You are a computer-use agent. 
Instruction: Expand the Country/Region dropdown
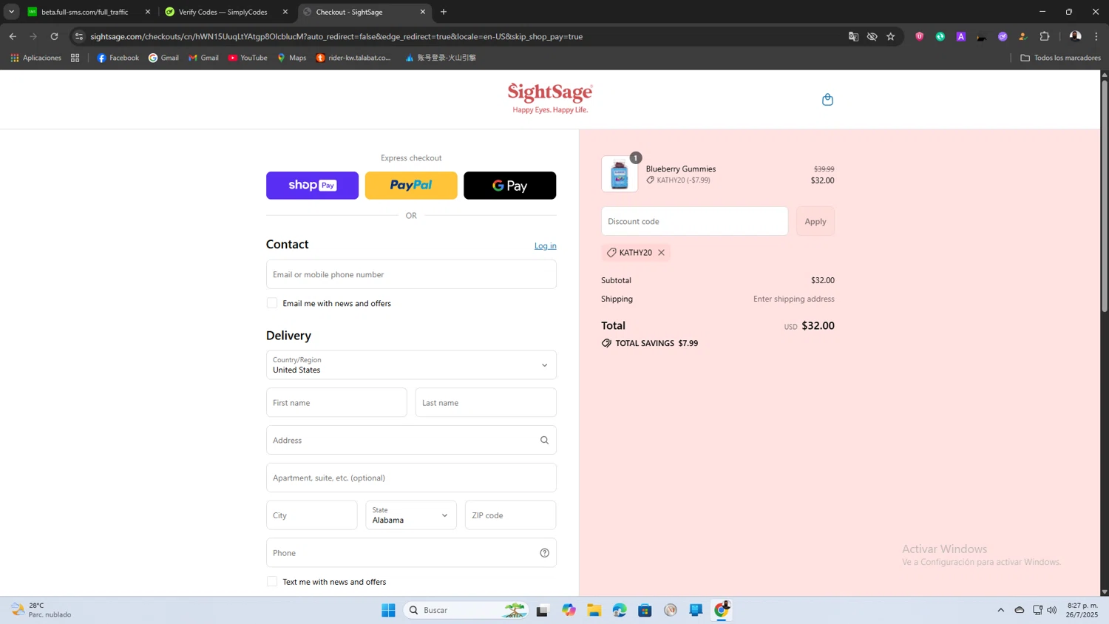411,365
